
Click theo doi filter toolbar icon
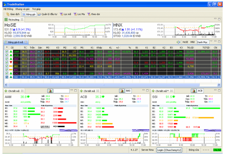93,14
